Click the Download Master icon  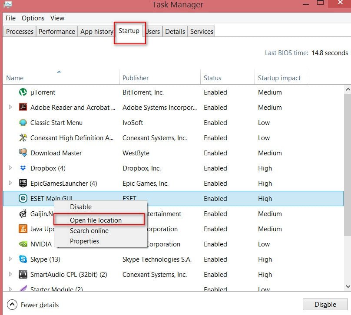(23, 153)
